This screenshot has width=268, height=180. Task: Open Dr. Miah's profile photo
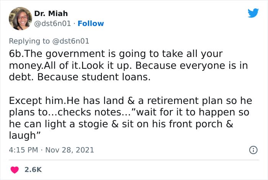[x=20, y=18]
